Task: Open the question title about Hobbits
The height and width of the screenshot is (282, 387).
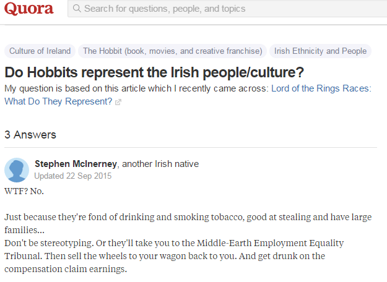Action: tap(154, 72)
